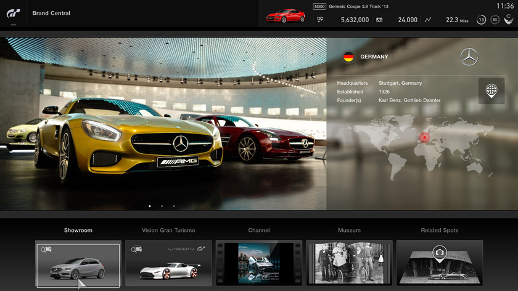Click the mileage points icon beside 24,000
The width and height of the screenshot is (518, 291).
point(379,20)
